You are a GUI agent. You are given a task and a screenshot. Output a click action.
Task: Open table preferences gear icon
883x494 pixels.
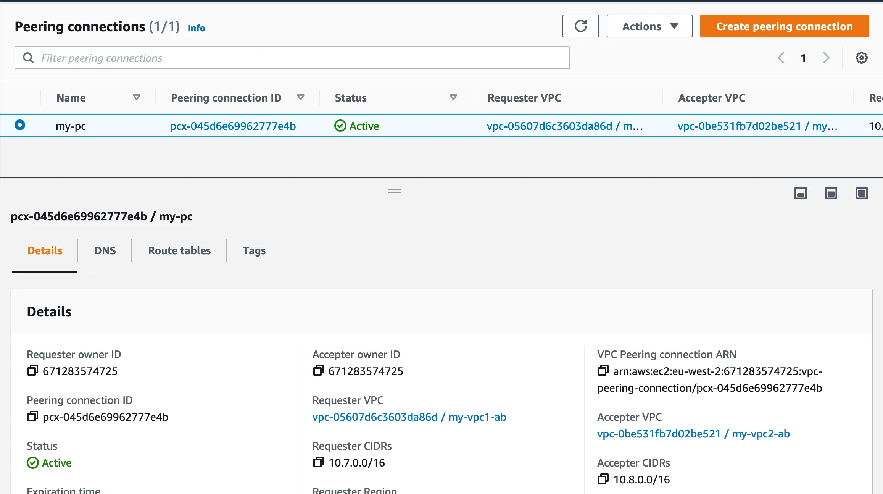click(x=861, y=58)
